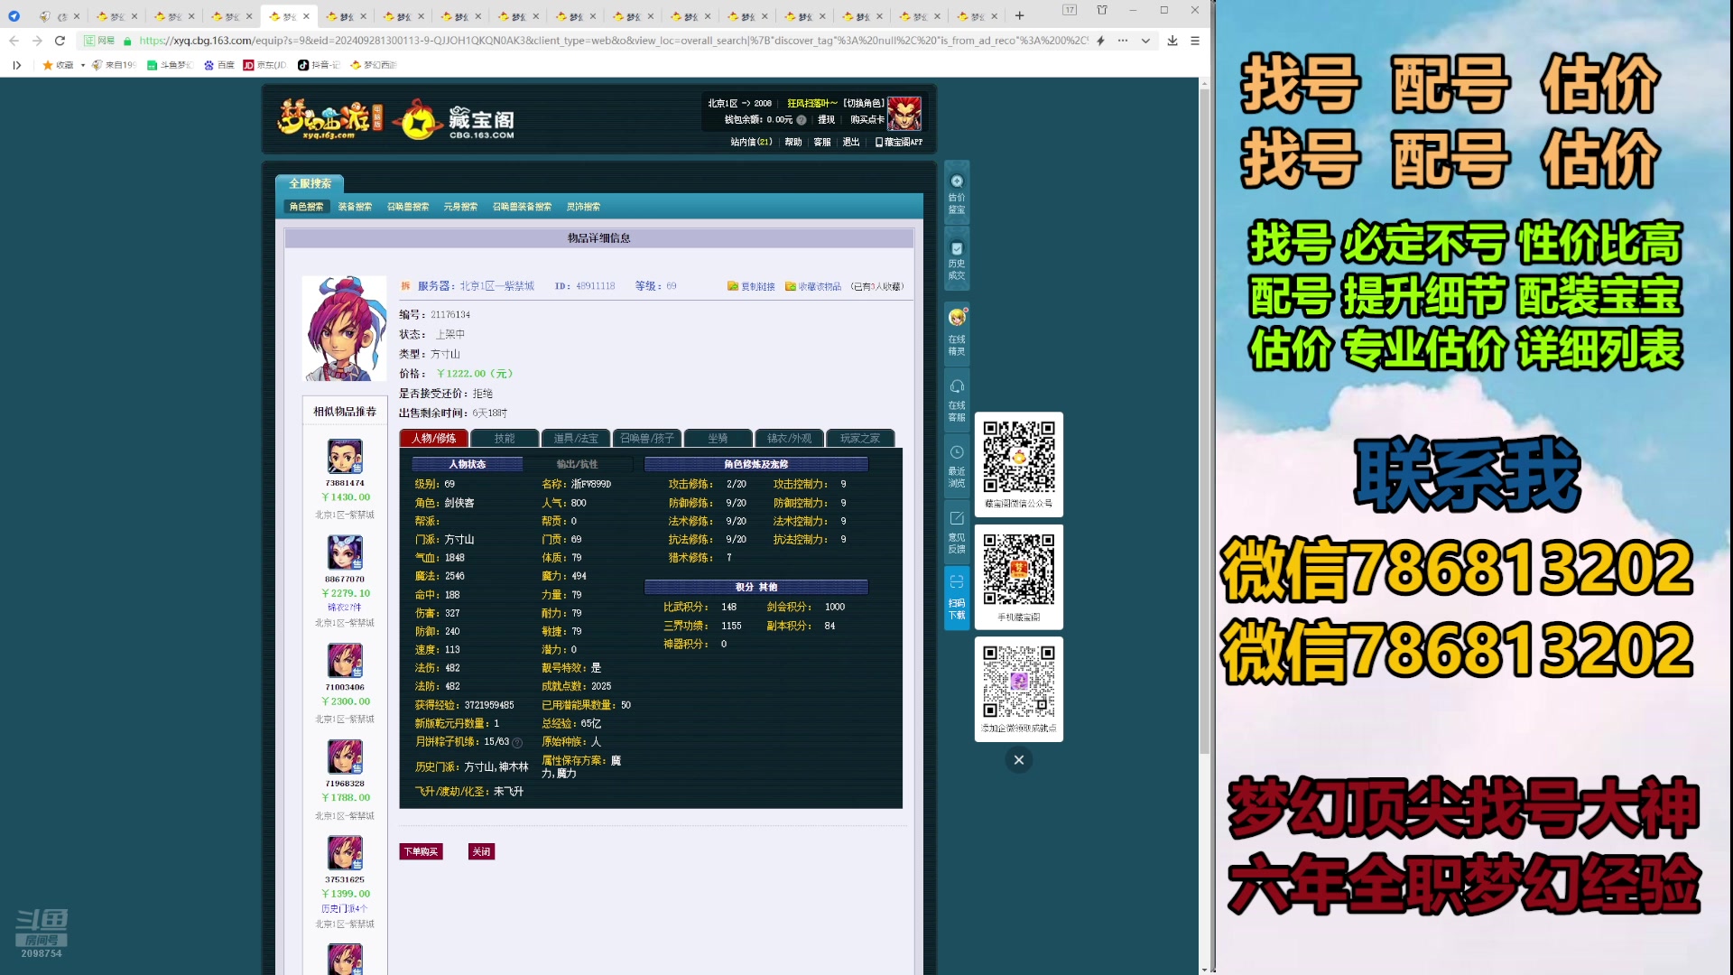This screenshot has height=975, width=1733.
Task: Open similar item 88677070 thumbnail
Action: pos(345,552)
